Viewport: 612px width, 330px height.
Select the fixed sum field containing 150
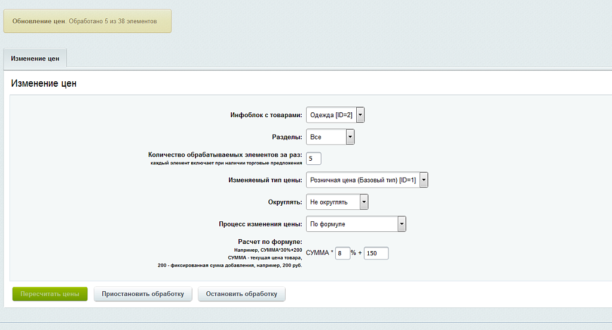click(x=376, y=253)
